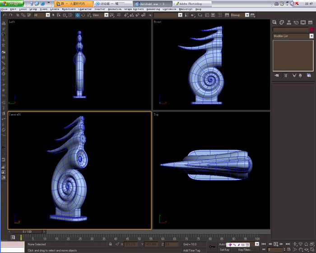This screenshot has width=316, height=253.
Task: Click Pan View hand icon
Action: click(x=301, y=250)
